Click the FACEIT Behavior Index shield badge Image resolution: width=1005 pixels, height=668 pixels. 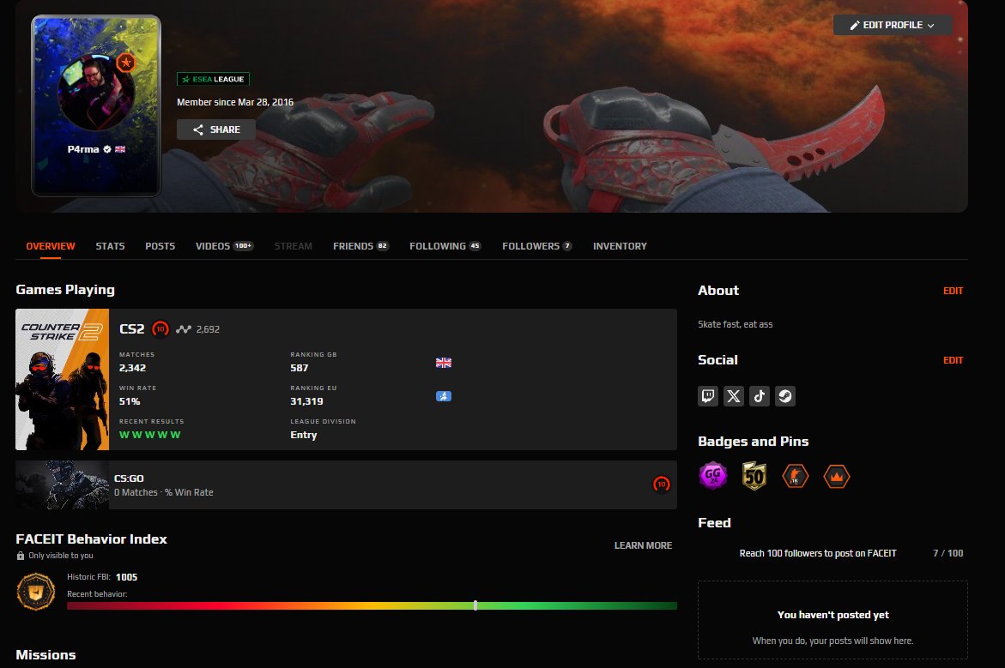tap(36, 591)
